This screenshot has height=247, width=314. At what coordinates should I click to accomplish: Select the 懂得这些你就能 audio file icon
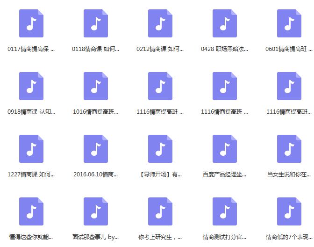click(x=31, y=211)
